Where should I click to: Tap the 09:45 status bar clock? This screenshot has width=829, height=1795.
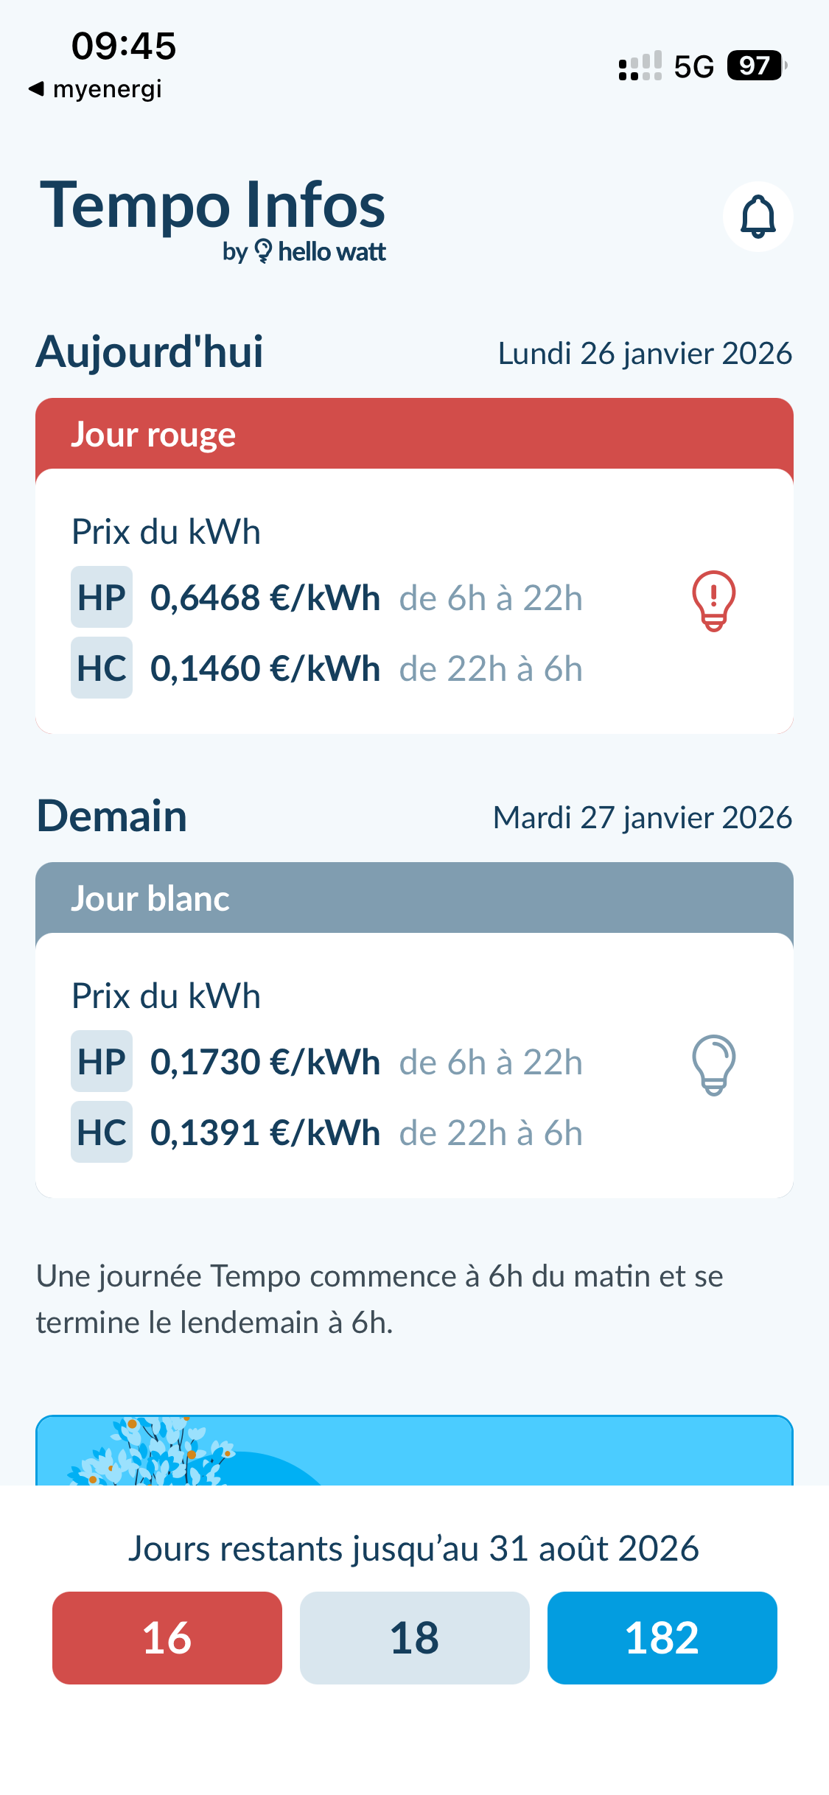(124, 46)
